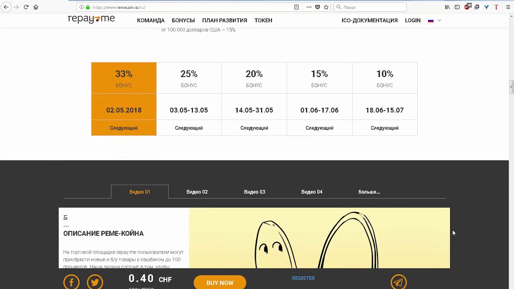Image resolution: width=514 pixels, height=289 pixels.
Task: Open the Adblock extension icon with badge
Action: (467, 7)
